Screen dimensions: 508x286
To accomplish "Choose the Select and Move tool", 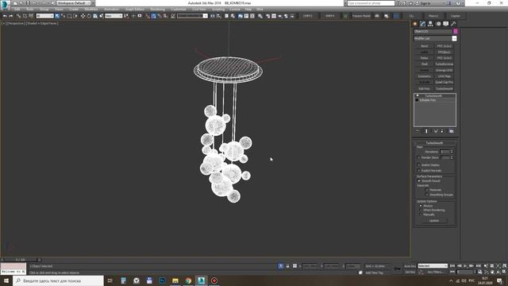I will click(83, 16).
